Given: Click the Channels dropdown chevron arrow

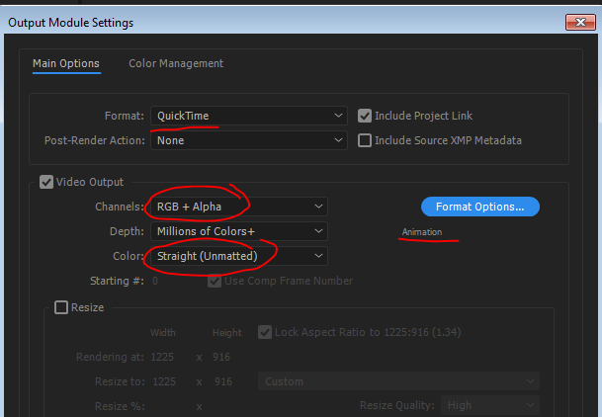Looking at the screenshot, I should pyautogui.click(x=318, y=207).
